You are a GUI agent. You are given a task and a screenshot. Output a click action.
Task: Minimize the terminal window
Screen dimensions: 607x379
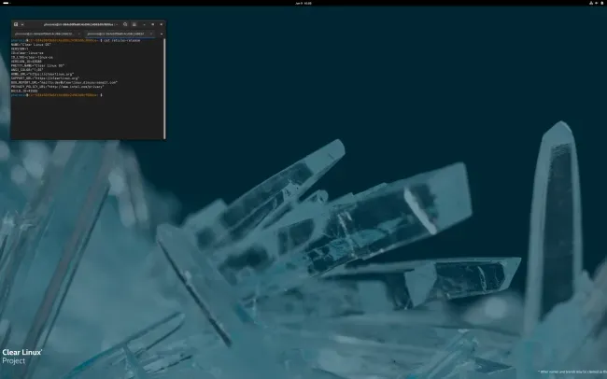tap(145, 24)
